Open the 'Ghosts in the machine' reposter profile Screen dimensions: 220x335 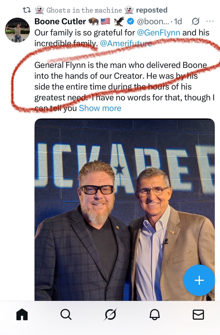tap(84, 10)
